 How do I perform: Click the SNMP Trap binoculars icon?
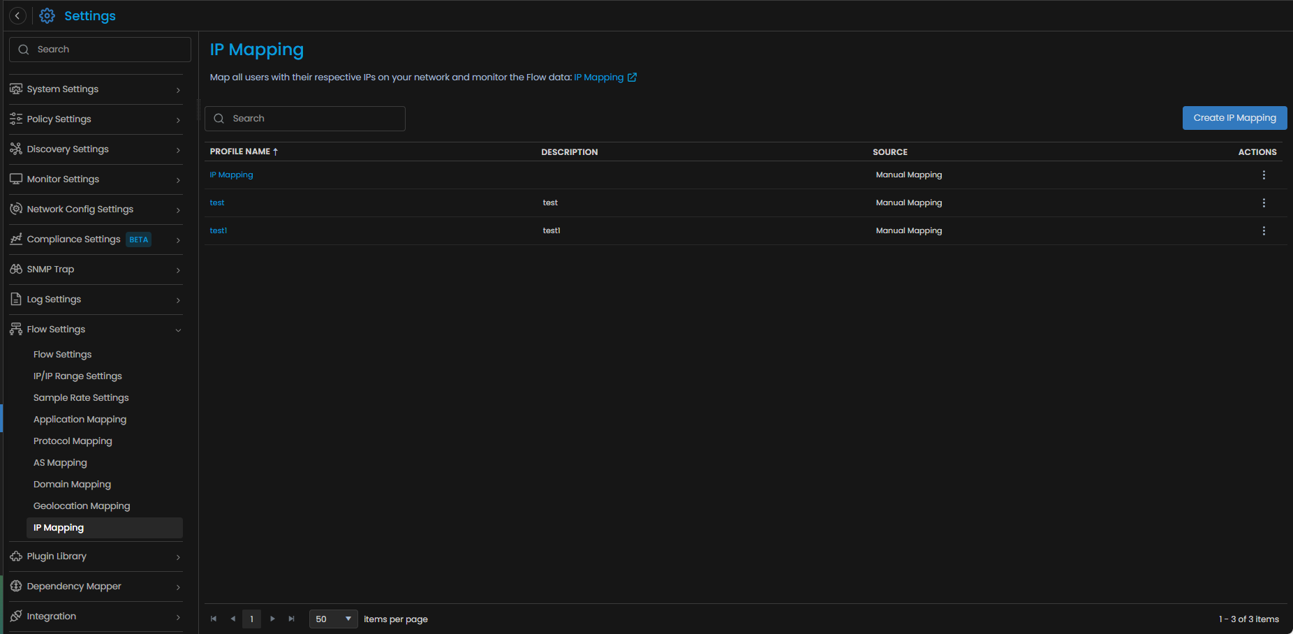[16, 269]
